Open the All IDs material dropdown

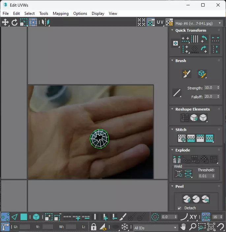[x=155, y=228]
